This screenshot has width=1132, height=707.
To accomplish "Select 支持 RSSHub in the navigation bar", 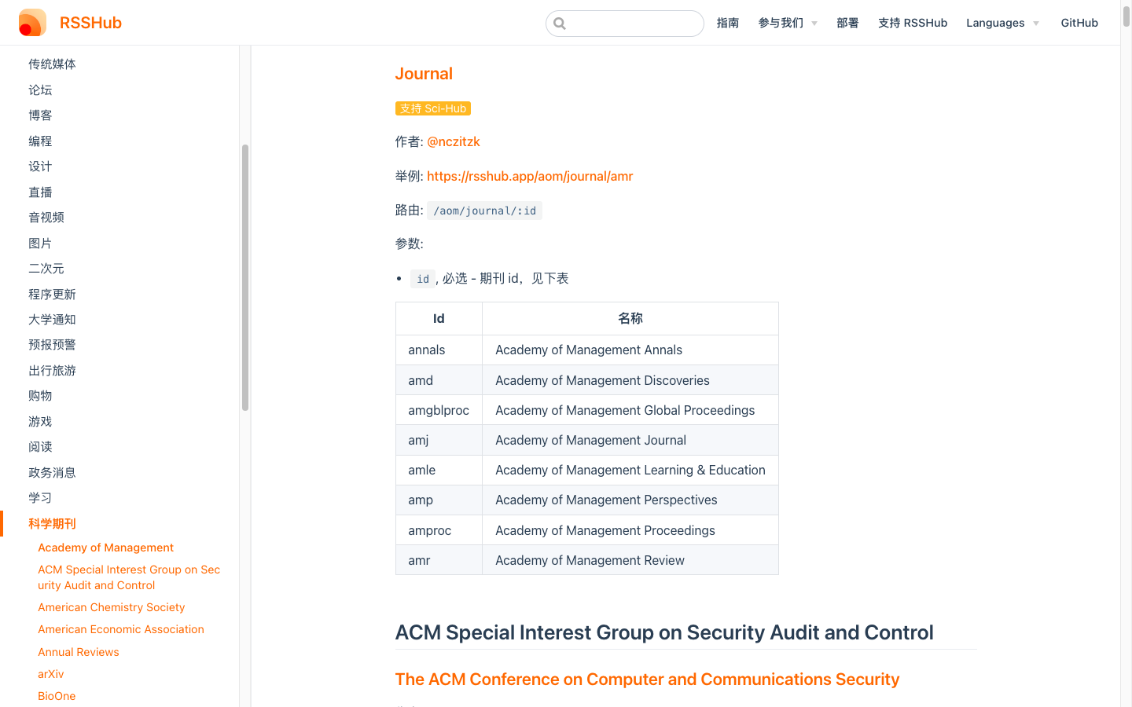I will tap(913, 23).
